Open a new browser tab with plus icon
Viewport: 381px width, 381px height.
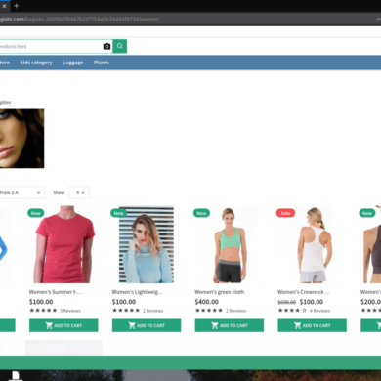tap(17, 5)
